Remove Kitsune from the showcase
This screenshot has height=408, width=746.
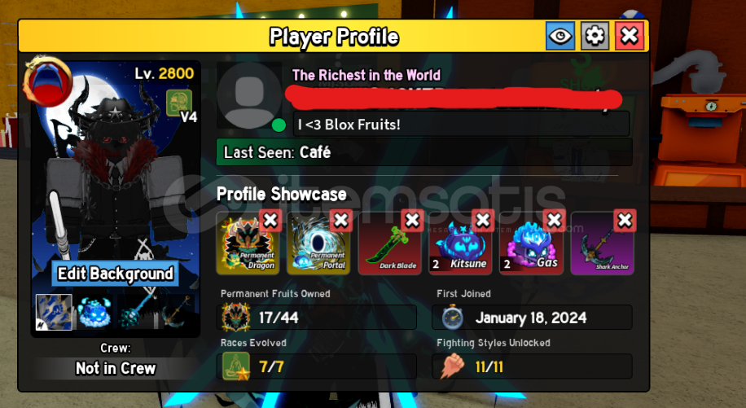pyautogui.click(x=483, y=220)
